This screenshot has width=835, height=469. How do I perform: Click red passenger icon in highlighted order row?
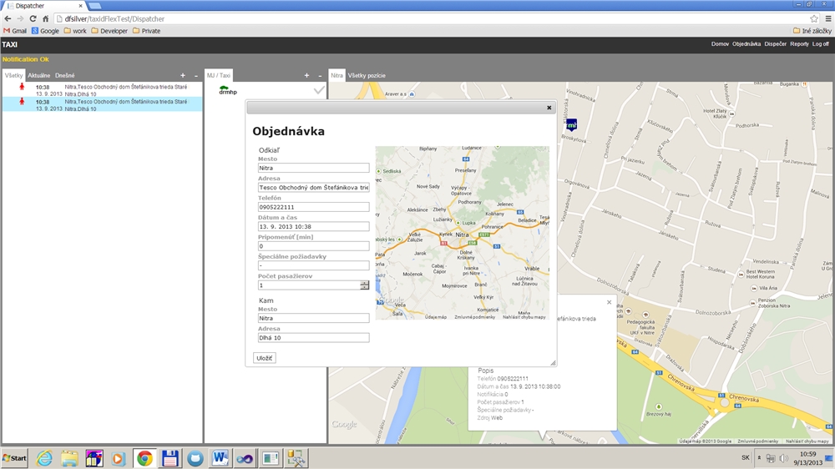click(22, 101)
